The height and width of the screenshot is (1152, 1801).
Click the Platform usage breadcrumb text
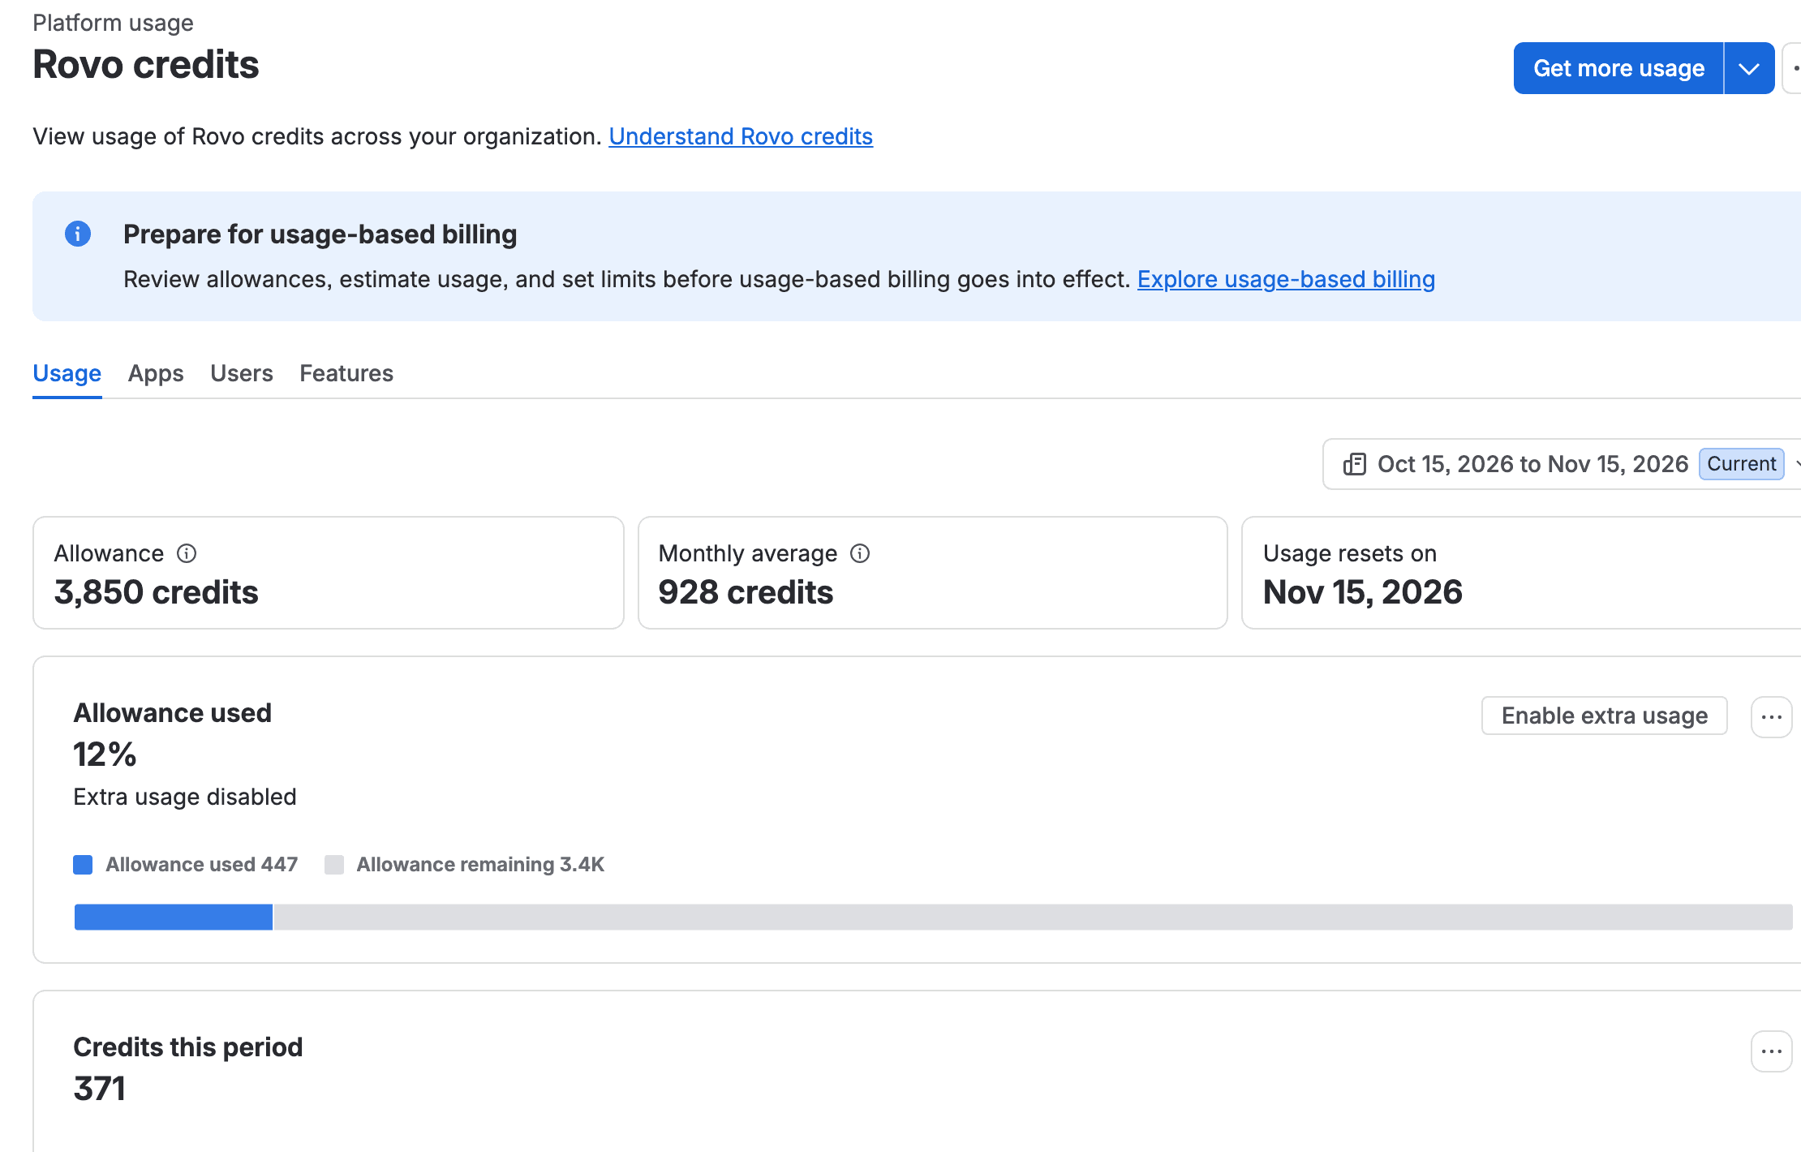113,23
